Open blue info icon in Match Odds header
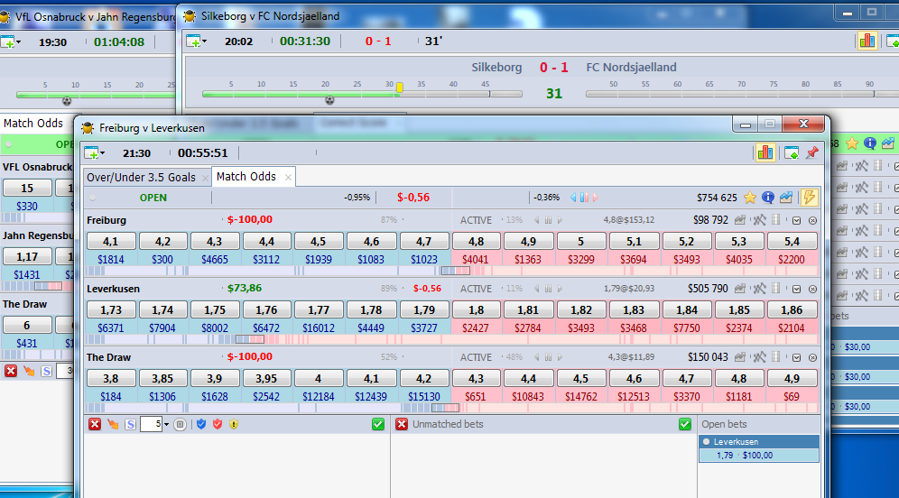This screenshot has height=498, width=899. pos(768,198)
